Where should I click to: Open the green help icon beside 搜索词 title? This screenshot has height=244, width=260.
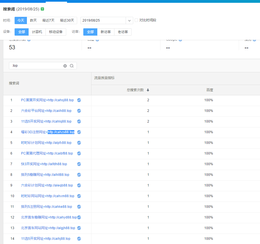42,9
